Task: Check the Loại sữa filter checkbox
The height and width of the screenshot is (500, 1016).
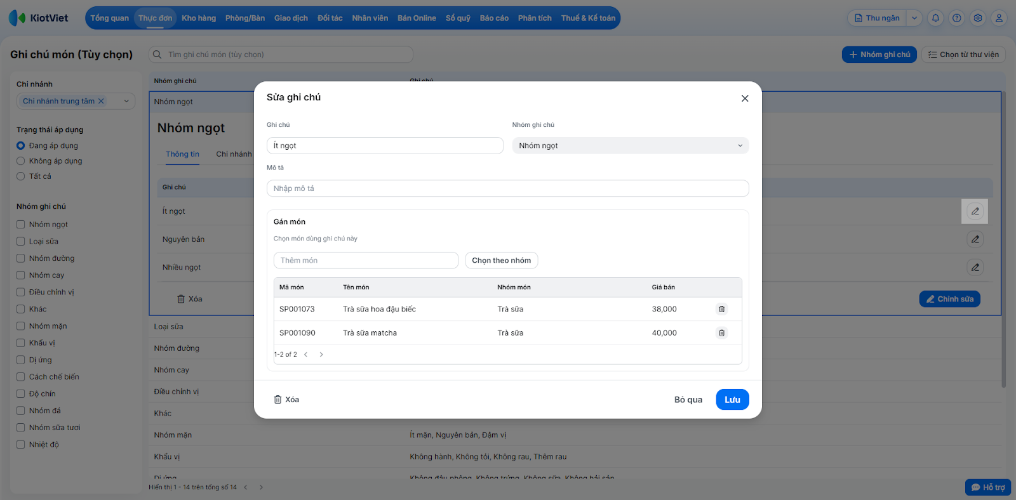Action: 21,241
